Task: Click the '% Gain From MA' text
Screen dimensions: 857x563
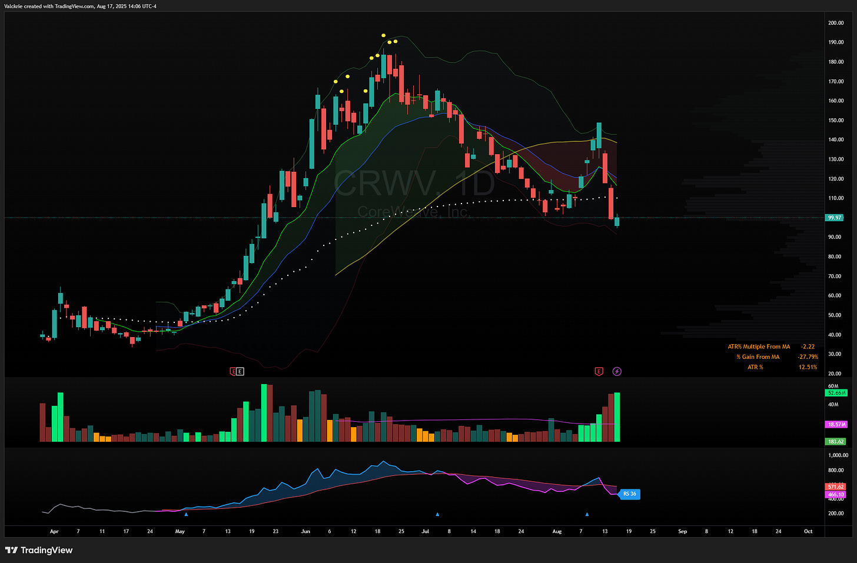Action: tap(758, 357)
